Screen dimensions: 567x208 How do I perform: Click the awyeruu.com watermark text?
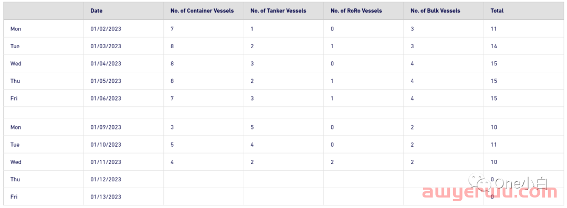[490, 193]
